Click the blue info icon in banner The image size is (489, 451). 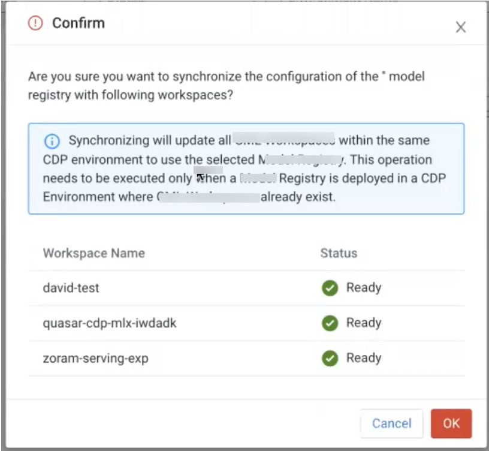click(52, 141)
